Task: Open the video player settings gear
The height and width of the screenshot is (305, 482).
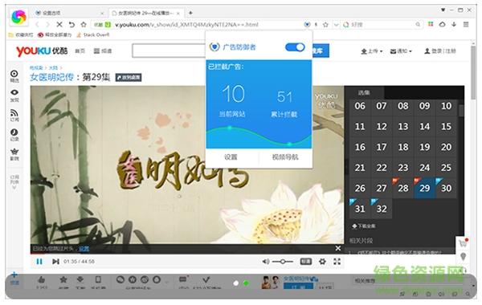Action: (x=322, y=262)
